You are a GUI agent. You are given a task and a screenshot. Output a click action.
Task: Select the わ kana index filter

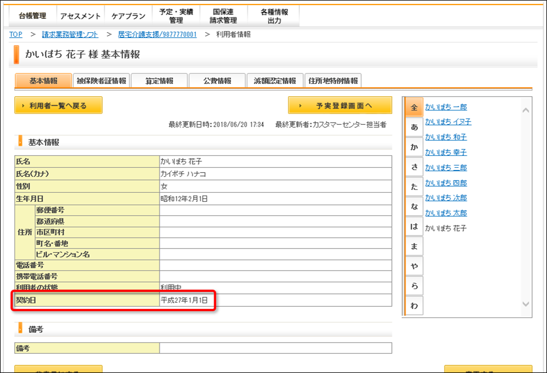tap(414, 306)
